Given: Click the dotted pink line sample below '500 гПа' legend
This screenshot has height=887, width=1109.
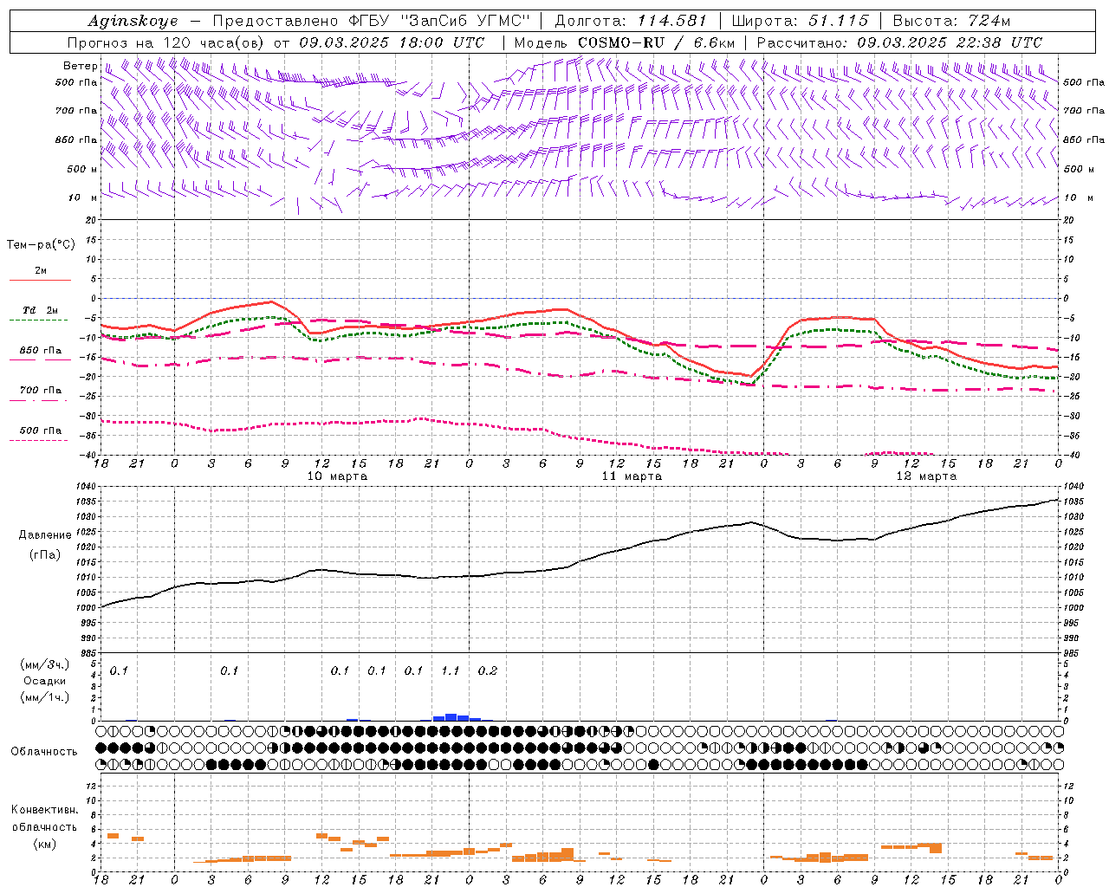Looking at the screenshot, I should click(x=39, y=440).
